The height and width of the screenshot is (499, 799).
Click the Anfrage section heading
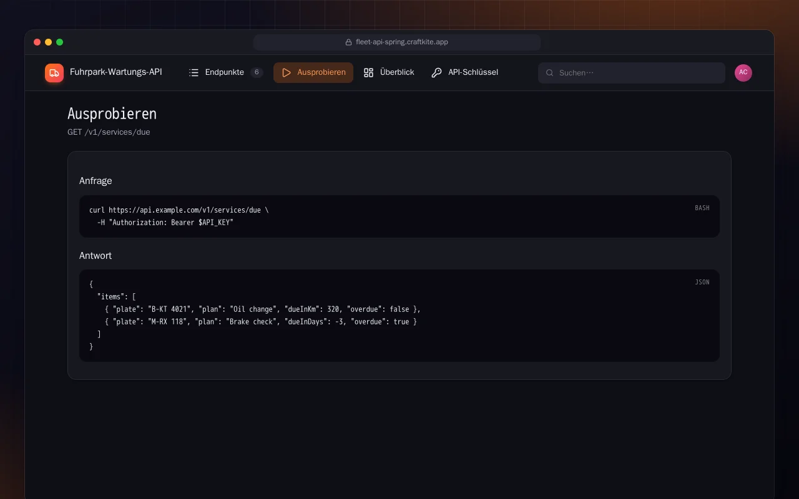[x=96, y=181]
